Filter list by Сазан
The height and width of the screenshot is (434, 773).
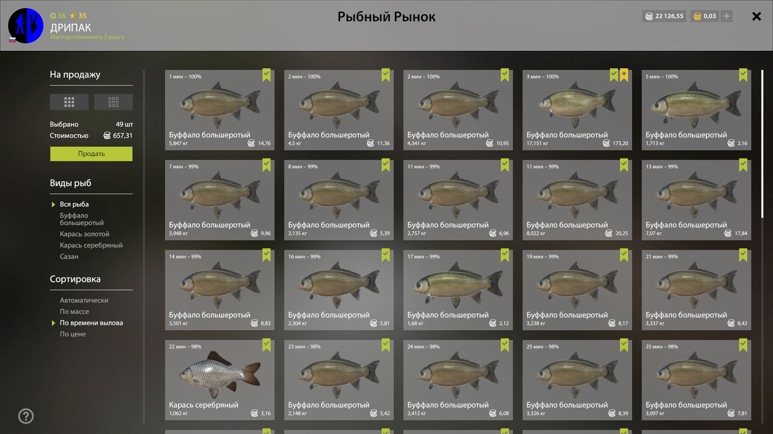(x=69, y=257)
